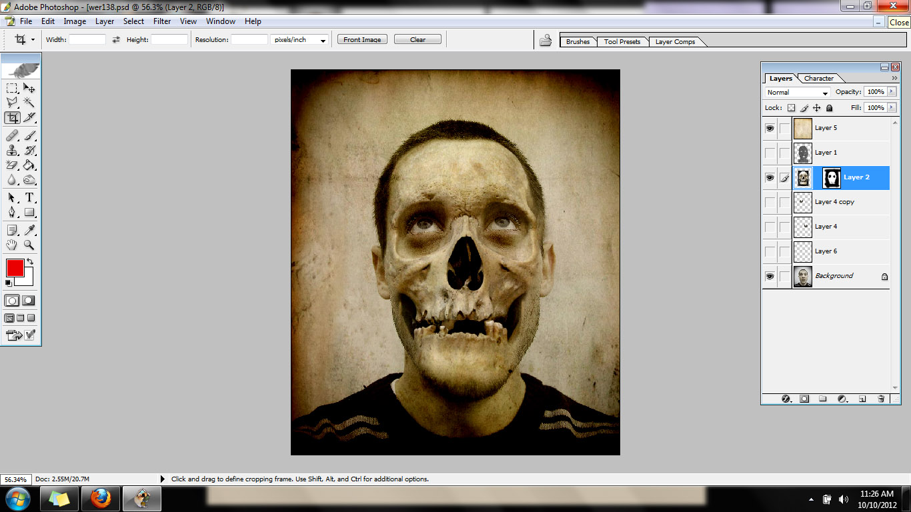Select the Notes tool
The height and width of the screenshot is (512, 911).
pos(12,230)
